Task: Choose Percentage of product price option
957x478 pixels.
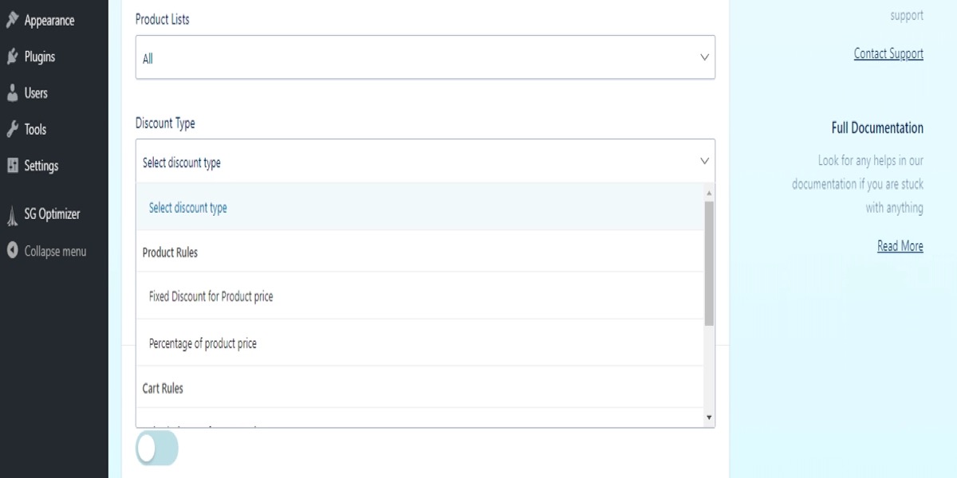Action: pyautogui.click(x=203, y=343)
